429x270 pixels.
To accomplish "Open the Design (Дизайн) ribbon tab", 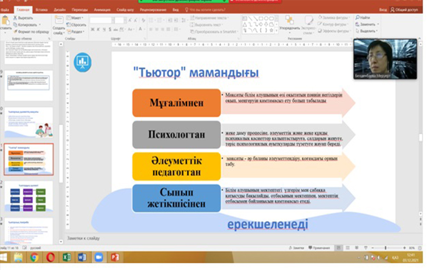I will (59, 9).
